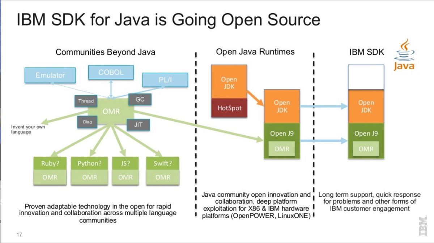
Task: Select the Communities Beyond Java heading
Action: pyautogui.click(x=105, y=52)
